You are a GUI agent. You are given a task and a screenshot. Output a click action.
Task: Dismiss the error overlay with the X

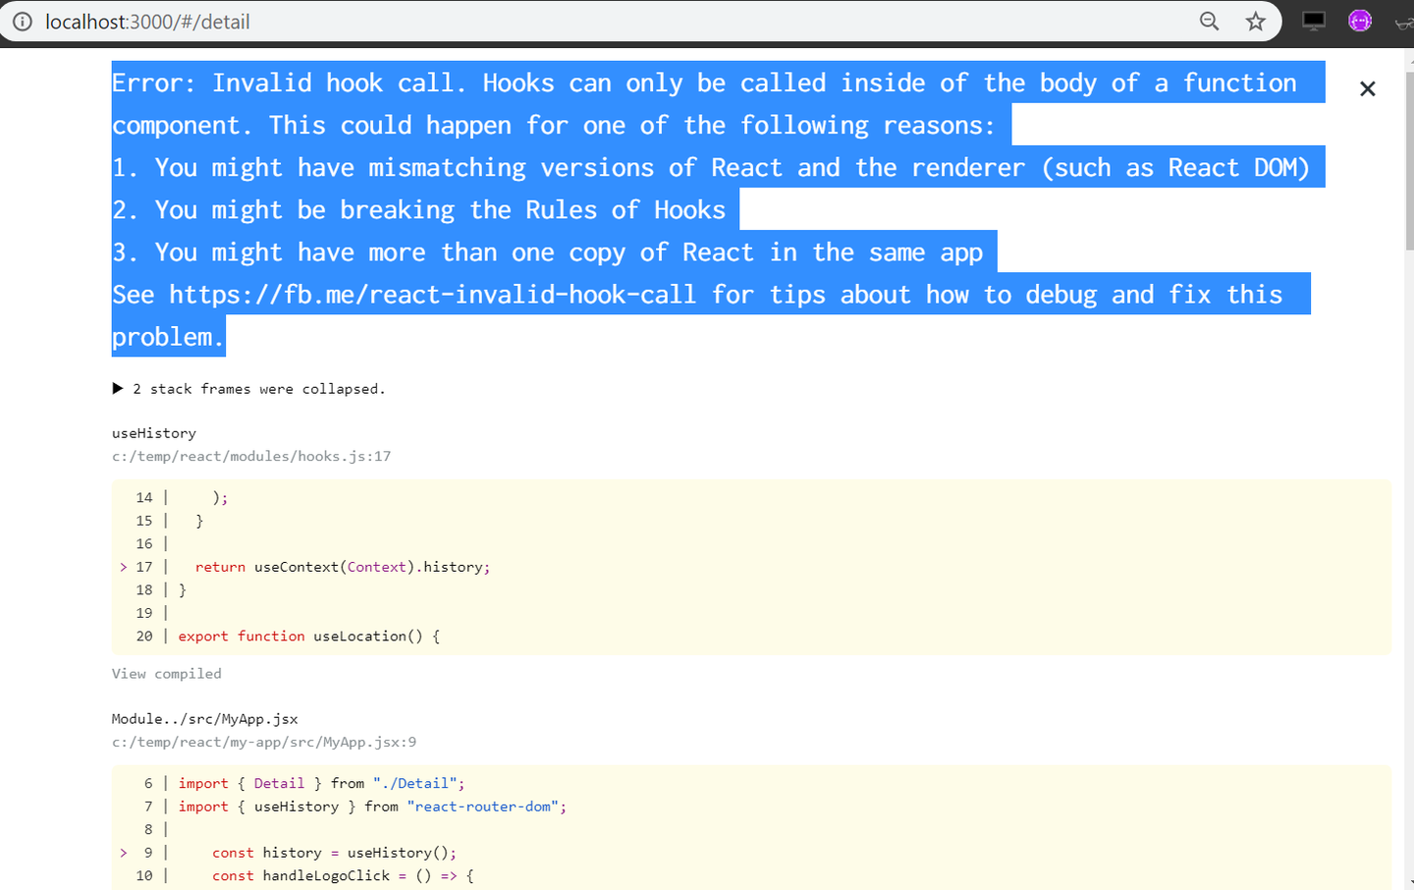coord(1368,88)
